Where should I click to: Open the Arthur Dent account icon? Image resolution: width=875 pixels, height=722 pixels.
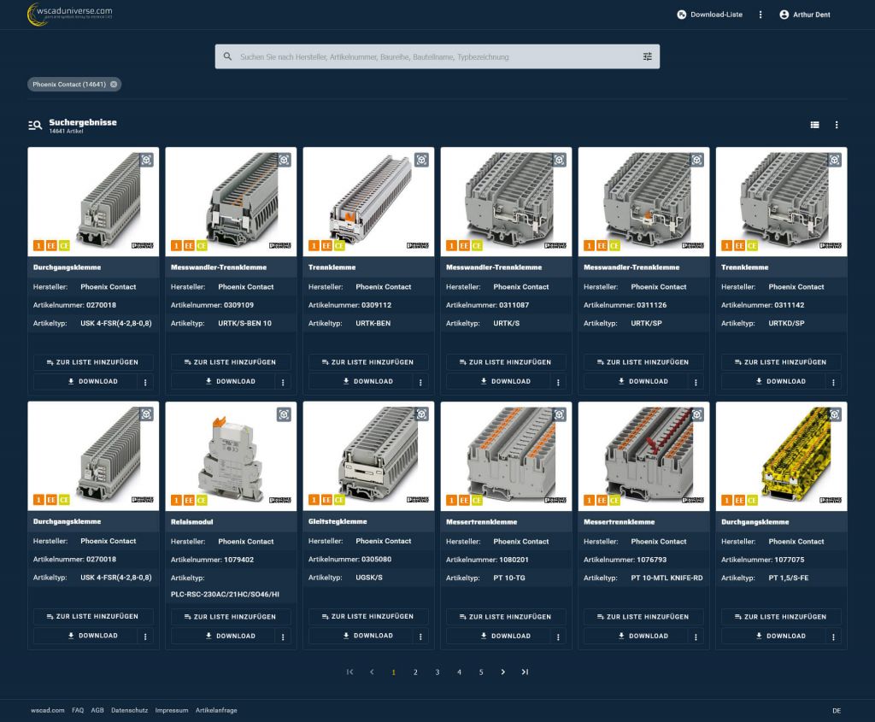tap(783, 15)
